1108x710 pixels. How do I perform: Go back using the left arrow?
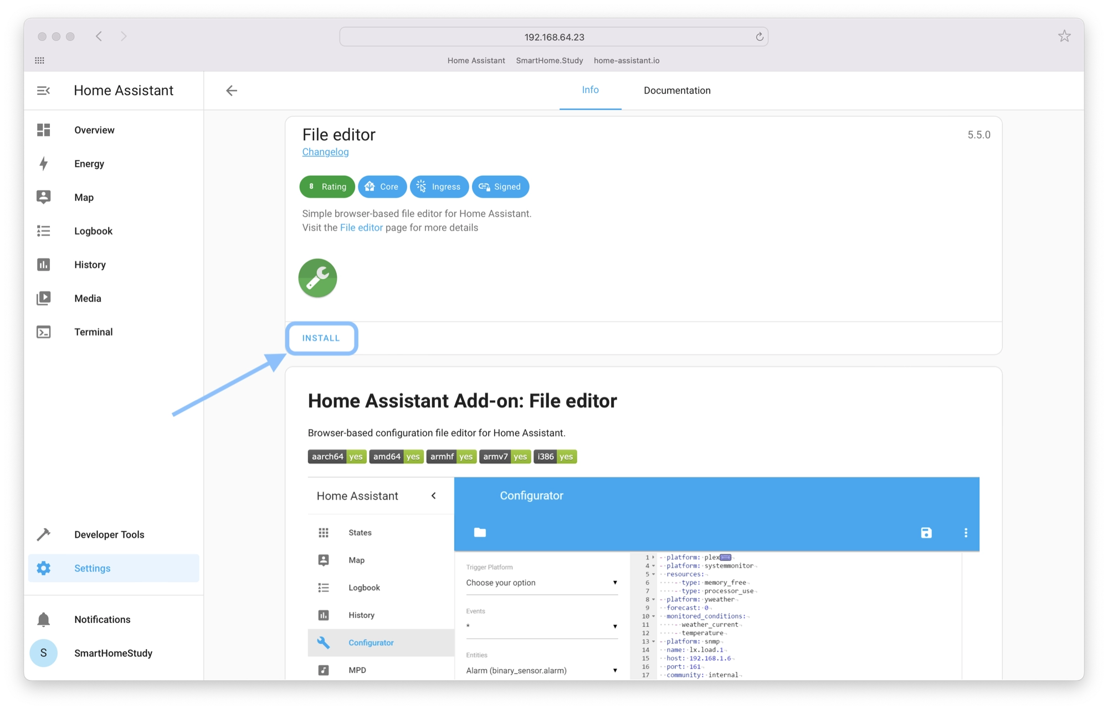point(232,90)
